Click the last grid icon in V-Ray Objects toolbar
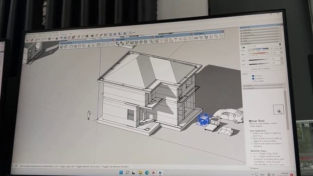 pos(221,36)
